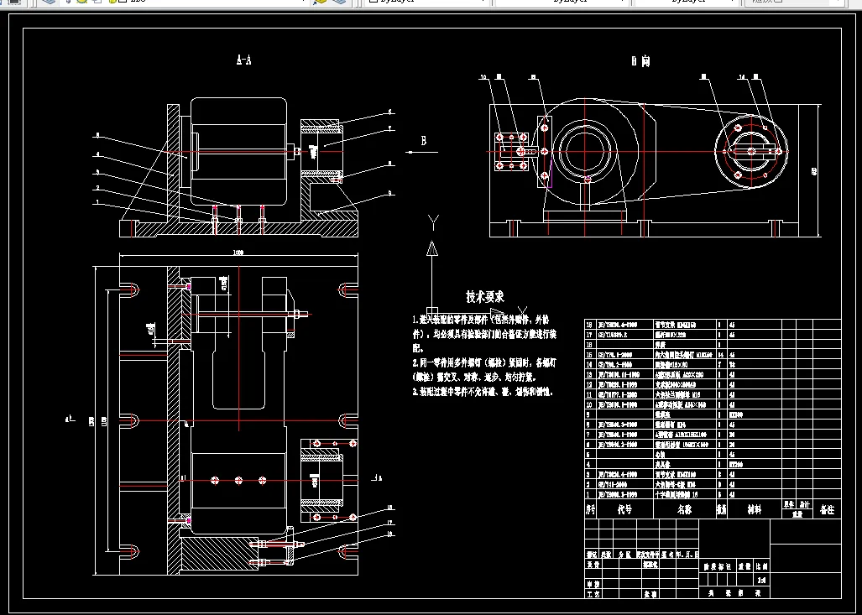Click the "代号" column header

(x=624, y=509)
